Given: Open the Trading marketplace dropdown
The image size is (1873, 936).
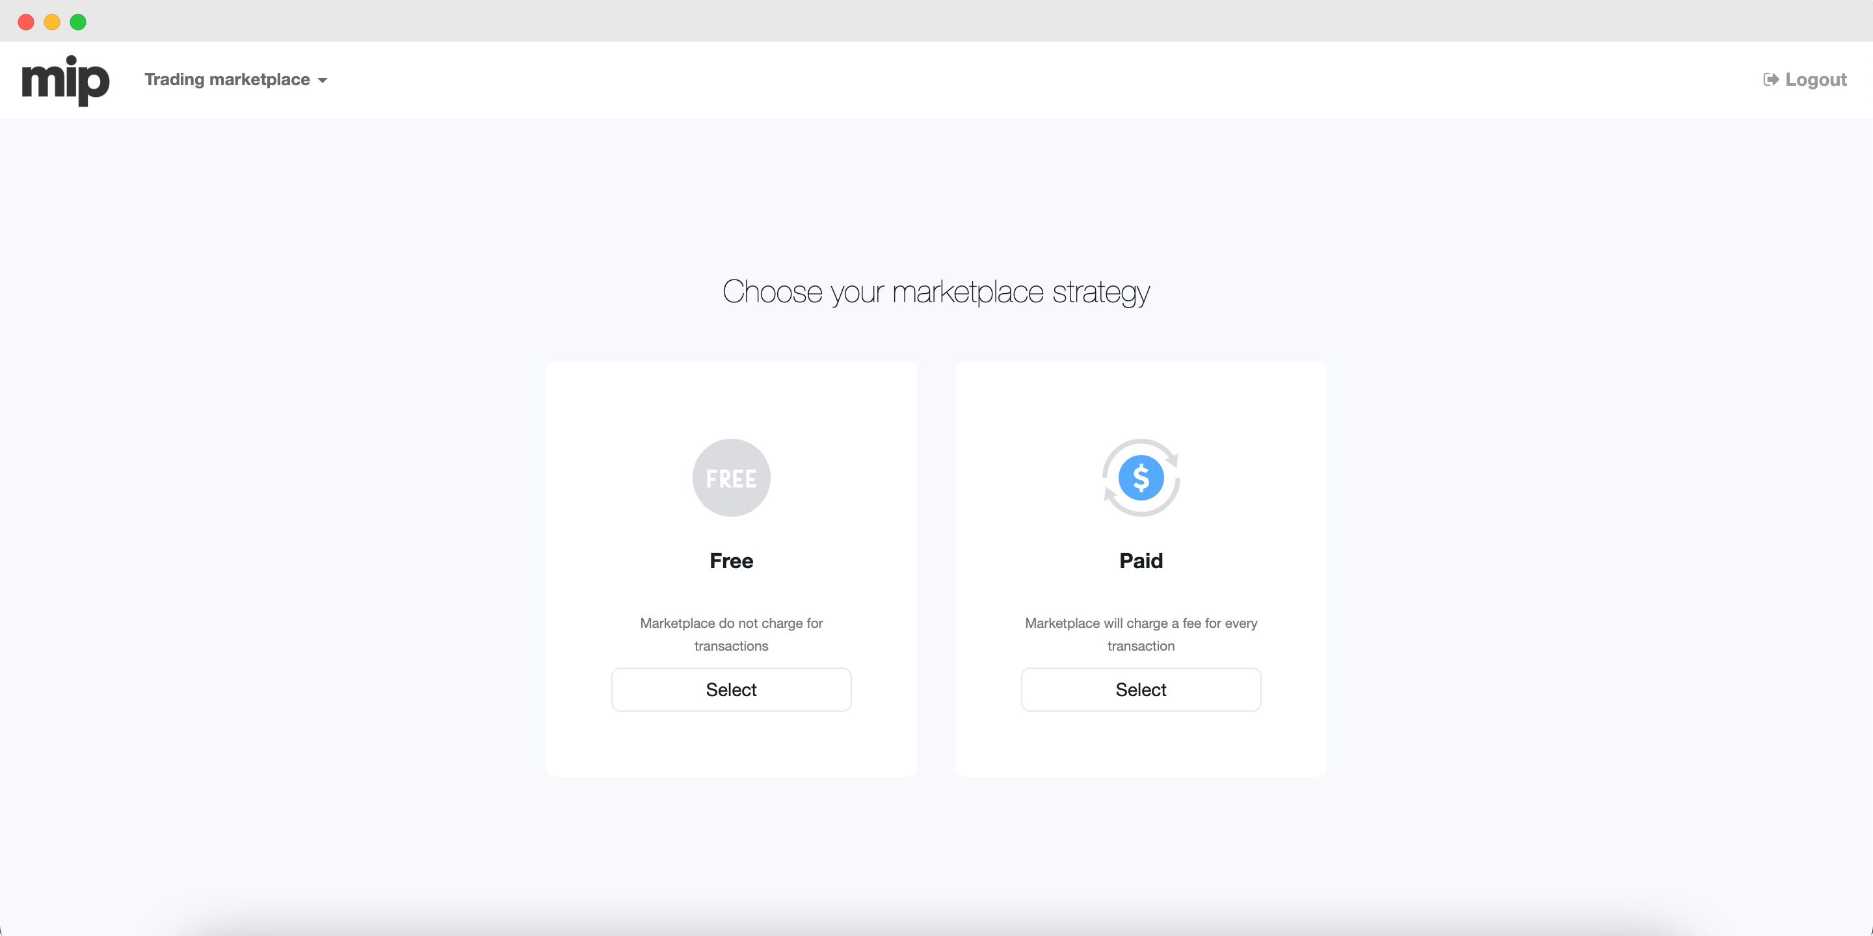Looking at the screenshot, I should (x=235, y=79).
